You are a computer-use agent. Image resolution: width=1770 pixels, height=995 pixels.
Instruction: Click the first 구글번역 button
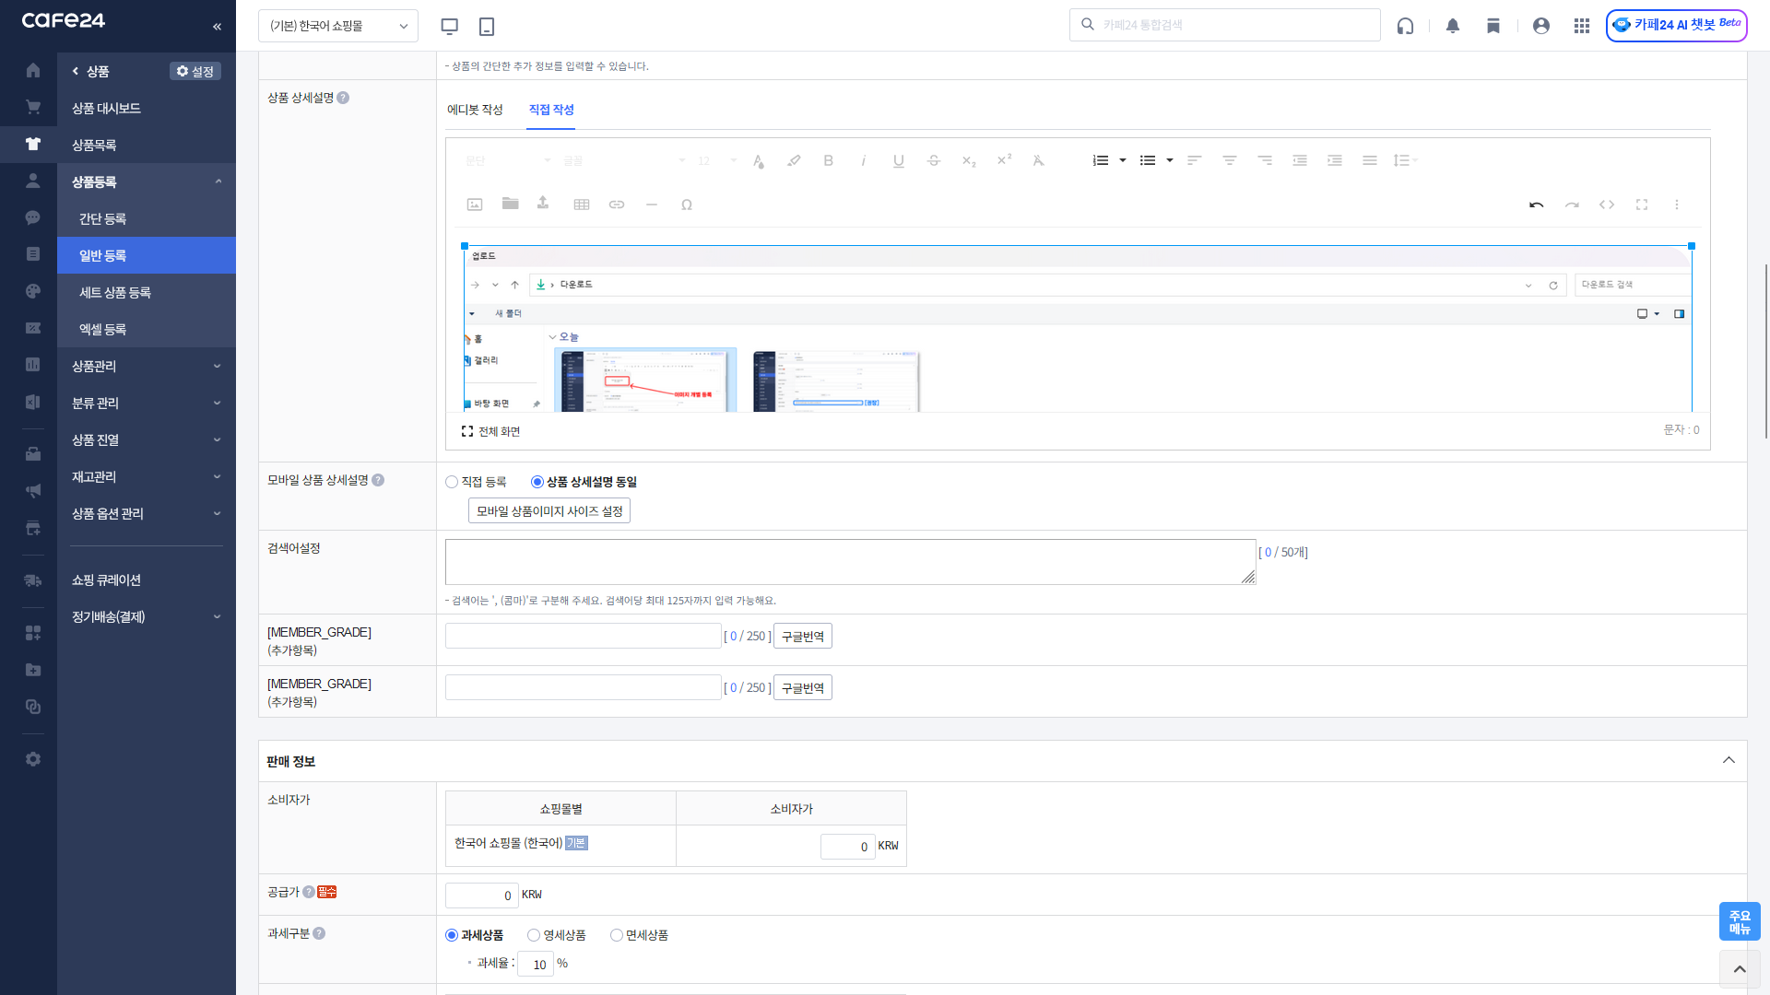coord(802,637)
